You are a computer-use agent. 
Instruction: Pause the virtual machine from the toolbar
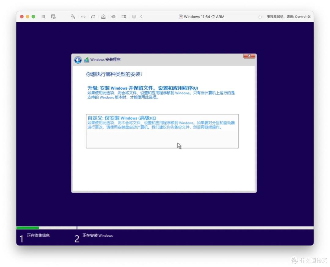(x=43, y=17)
